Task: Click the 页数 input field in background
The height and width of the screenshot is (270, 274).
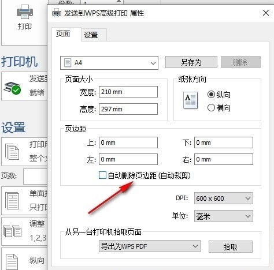Action: [35, 177]
